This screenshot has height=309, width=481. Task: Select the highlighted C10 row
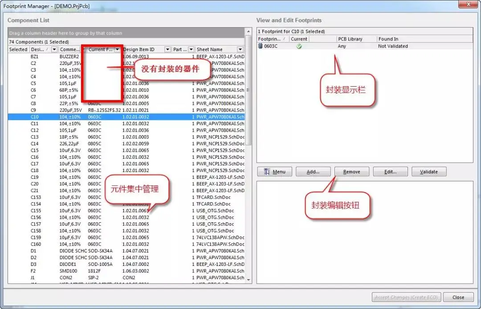[126, 116]
